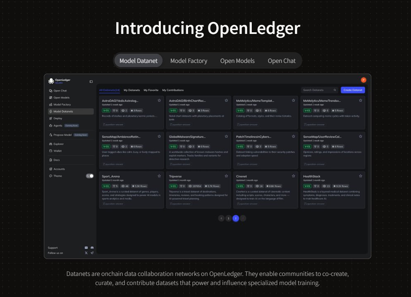This screenshot has height=297, width=411.
Task: Select Model Datanets in sidebar
Action: (x=71, y=111)
